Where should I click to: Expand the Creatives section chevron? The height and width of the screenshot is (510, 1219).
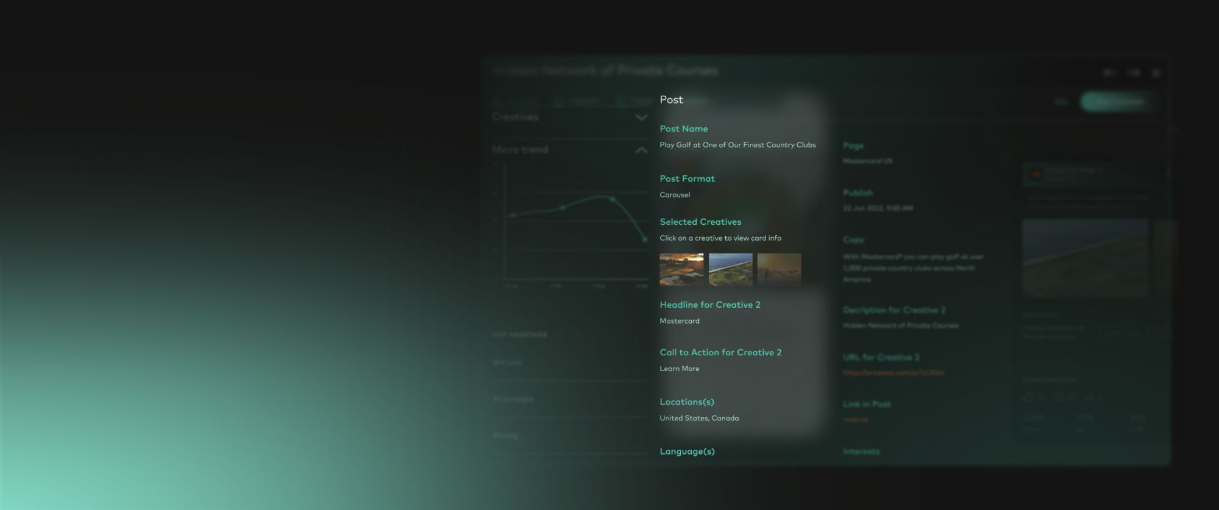coord(641,118)
